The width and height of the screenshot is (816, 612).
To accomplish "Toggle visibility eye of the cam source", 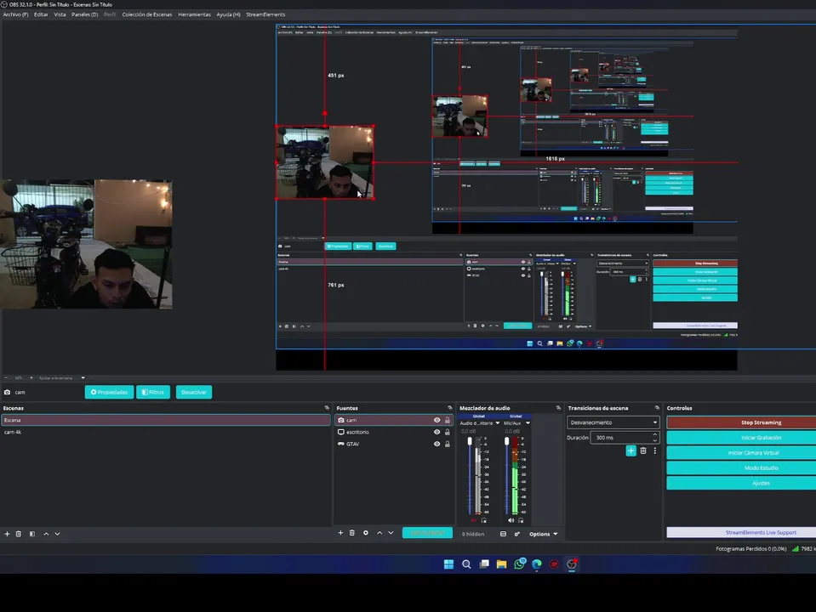I will click(437, 420).
